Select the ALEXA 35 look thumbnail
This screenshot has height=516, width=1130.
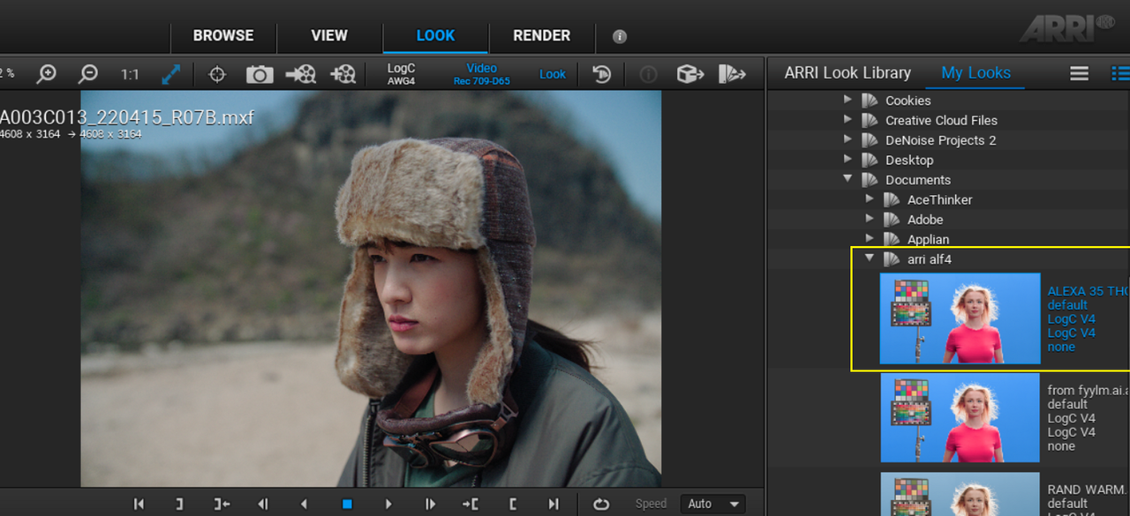[960, 318]
